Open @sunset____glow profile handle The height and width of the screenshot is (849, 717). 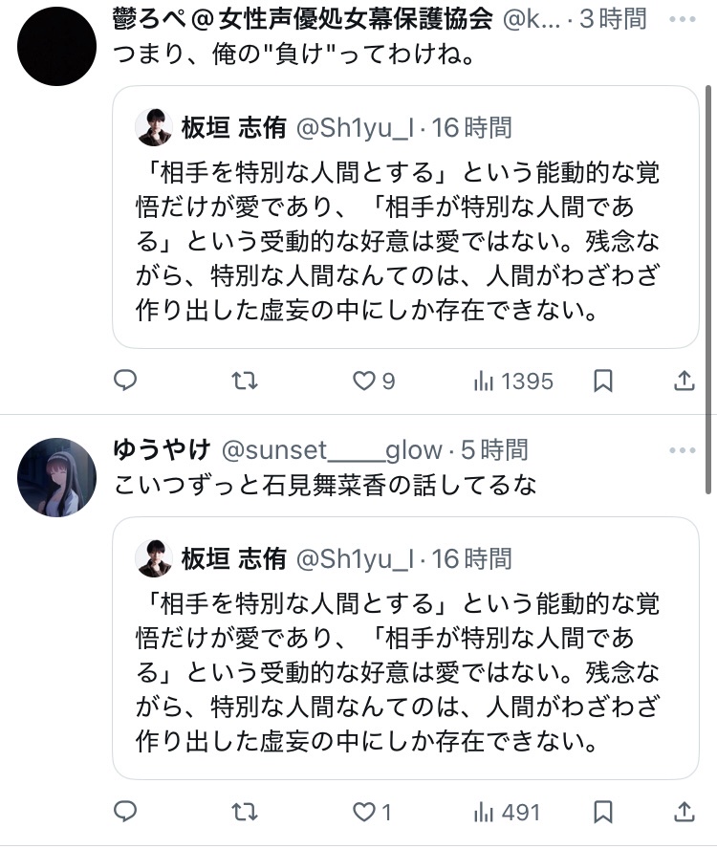pyautogui.click(x=332, y=450)
